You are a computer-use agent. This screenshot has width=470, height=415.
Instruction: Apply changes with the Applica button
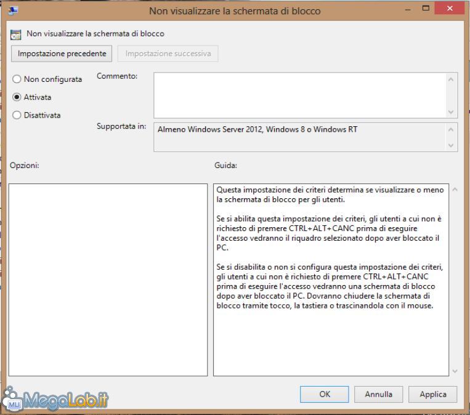(433, 394)
